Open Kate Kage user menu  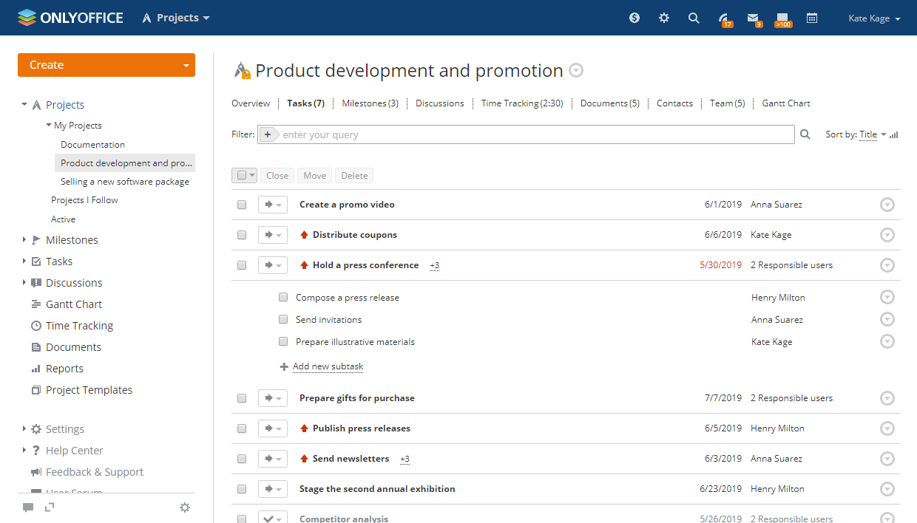(874, 18)
